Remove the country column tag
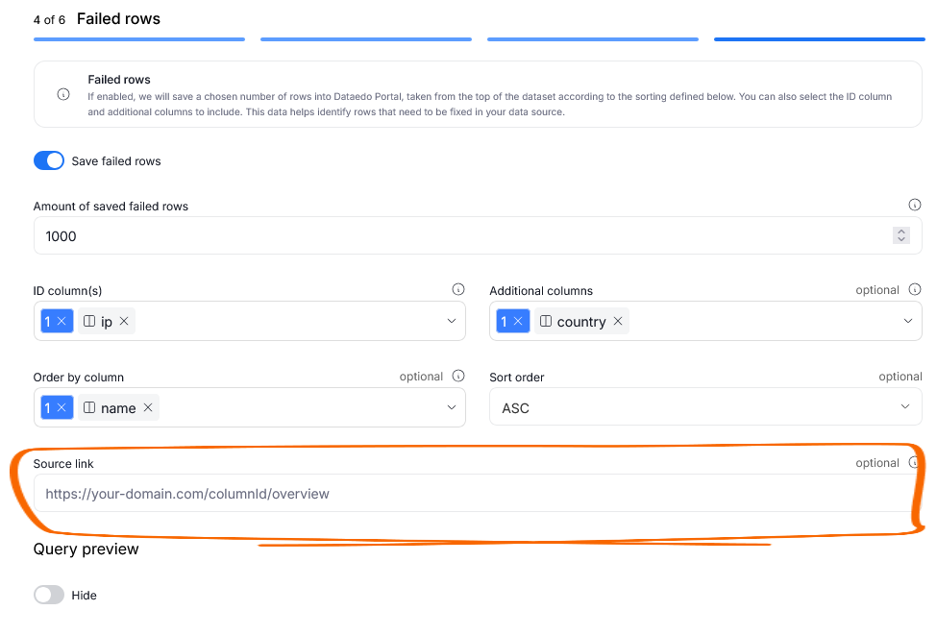 618,322
